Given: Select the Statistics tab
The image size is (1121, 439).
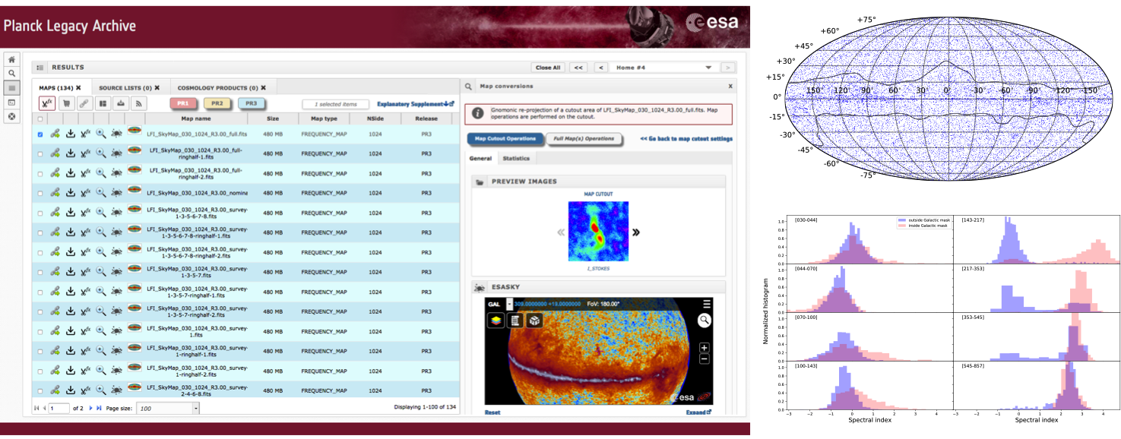Looking at the screenshot, I should (x=516, y=158).
